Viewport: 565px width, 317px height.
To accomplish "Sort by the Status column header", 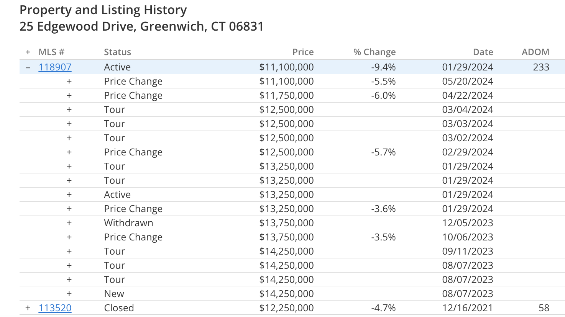I will (x=118, y=52).
